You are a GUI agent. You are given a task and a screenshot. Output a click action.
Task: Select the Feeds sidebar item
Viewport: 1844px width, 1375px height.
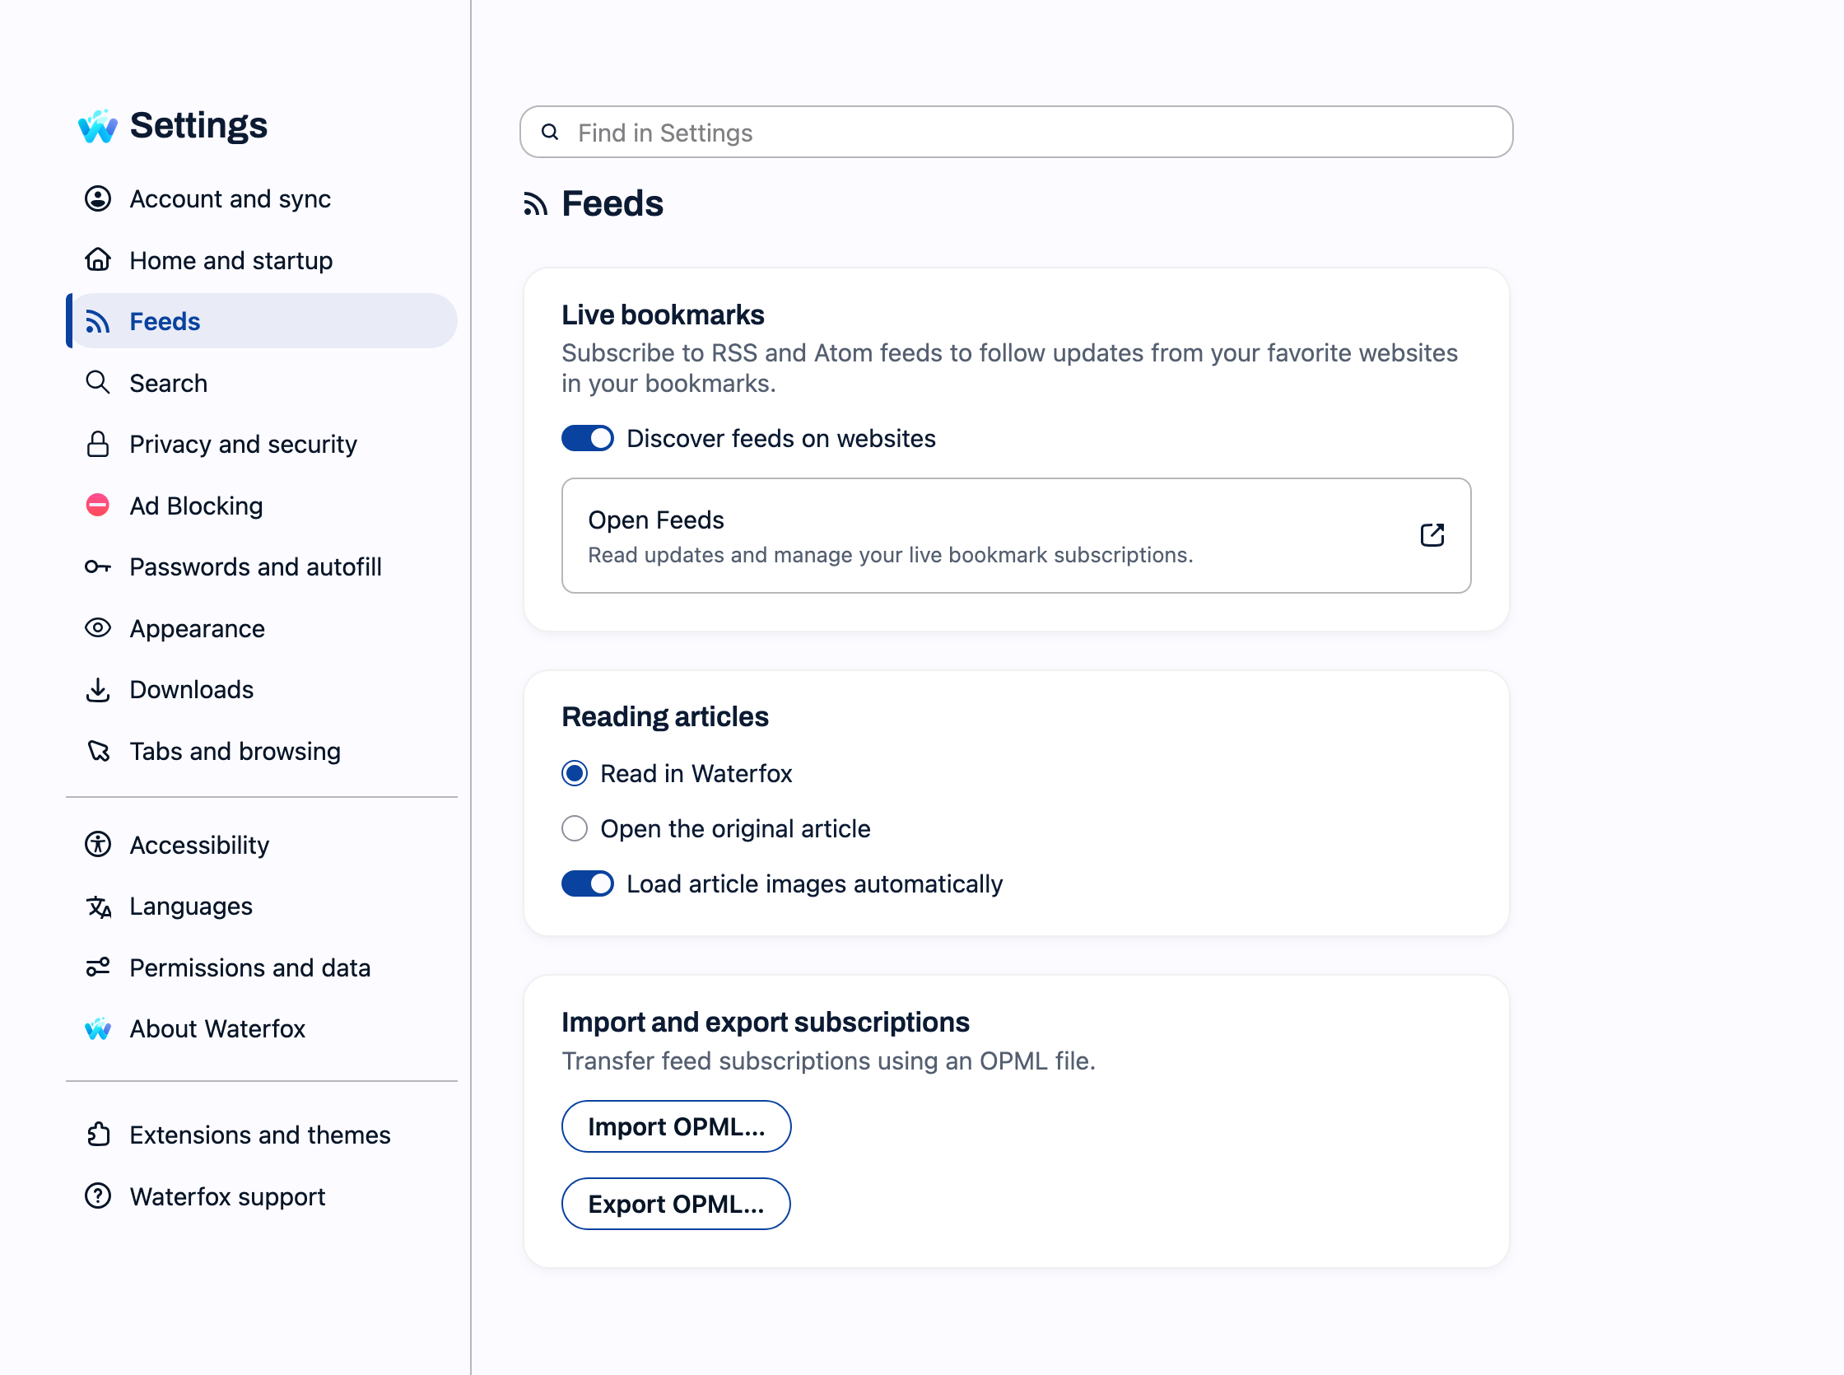(261, 321)
